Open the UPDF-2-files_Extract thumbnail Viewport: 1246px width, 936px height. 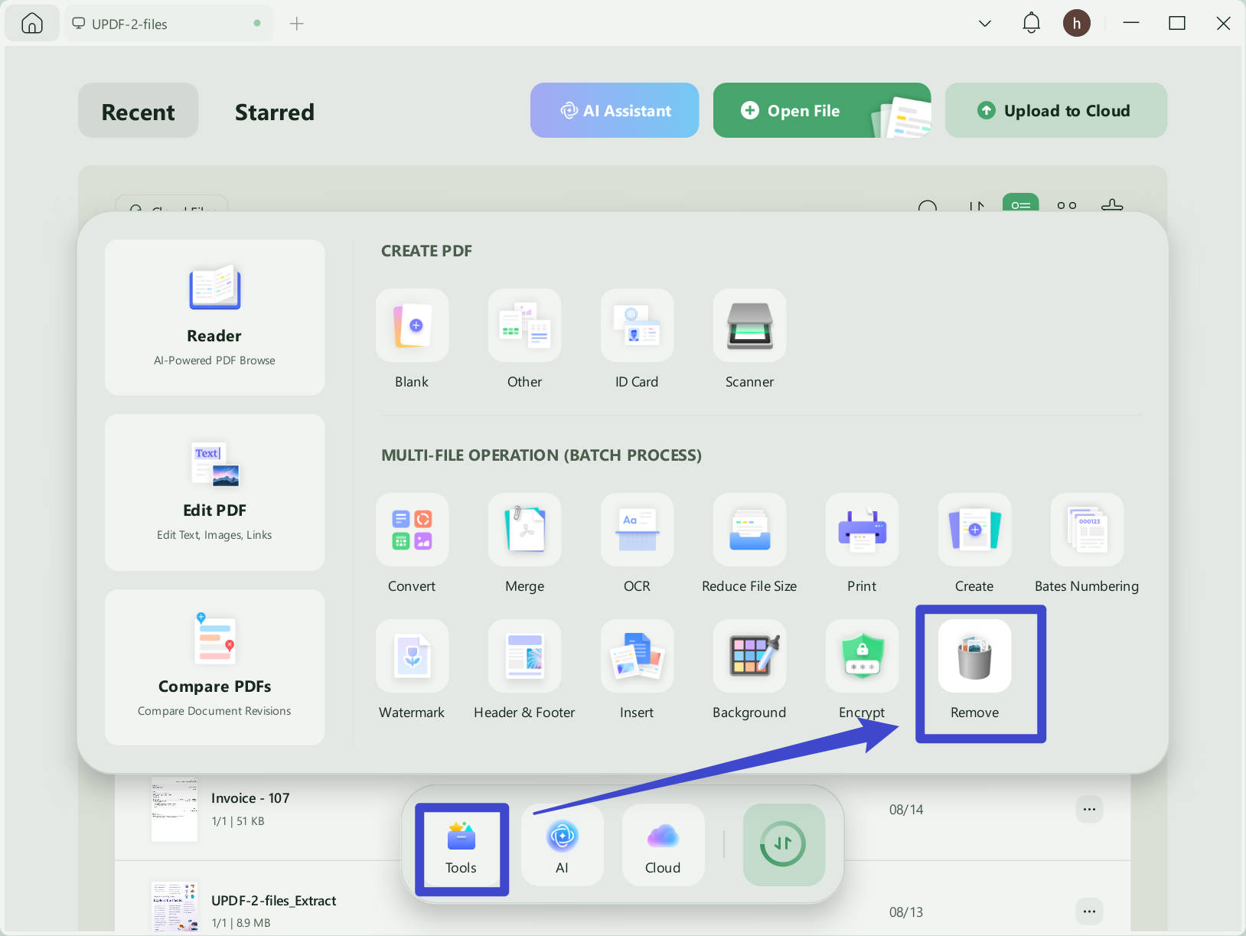pyautogui.click(x=175, y=906)
